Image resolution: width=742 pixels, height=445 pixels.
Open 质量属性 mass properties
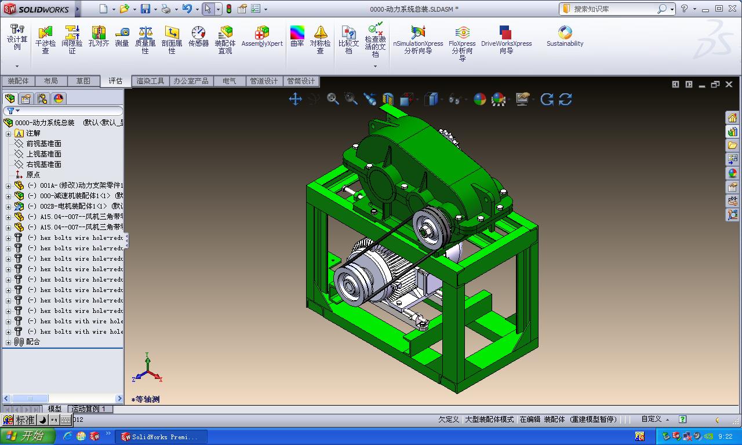point(145,39)
